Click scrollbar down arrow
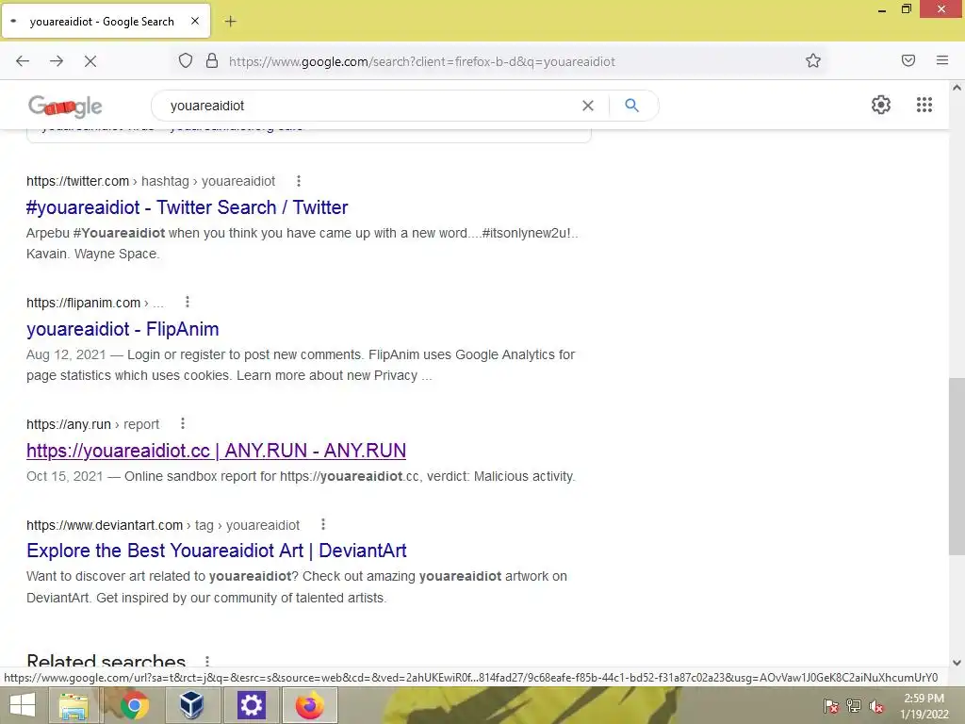The width and height of the screenshot is (965, 724). click(x=957, y=663)
